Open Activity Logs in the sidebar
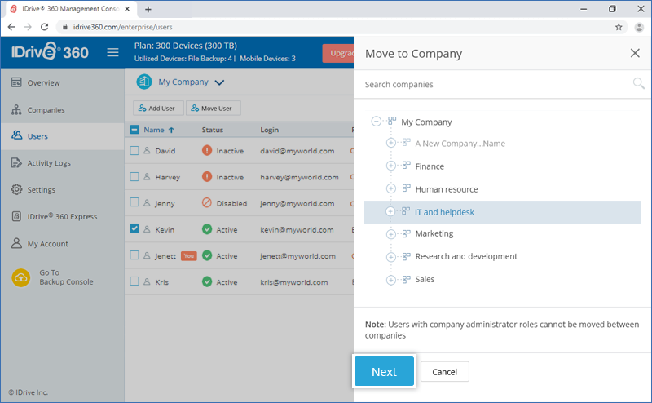Image resolution: width=652 pixels, height=403 pixels. tap(63, 163)
